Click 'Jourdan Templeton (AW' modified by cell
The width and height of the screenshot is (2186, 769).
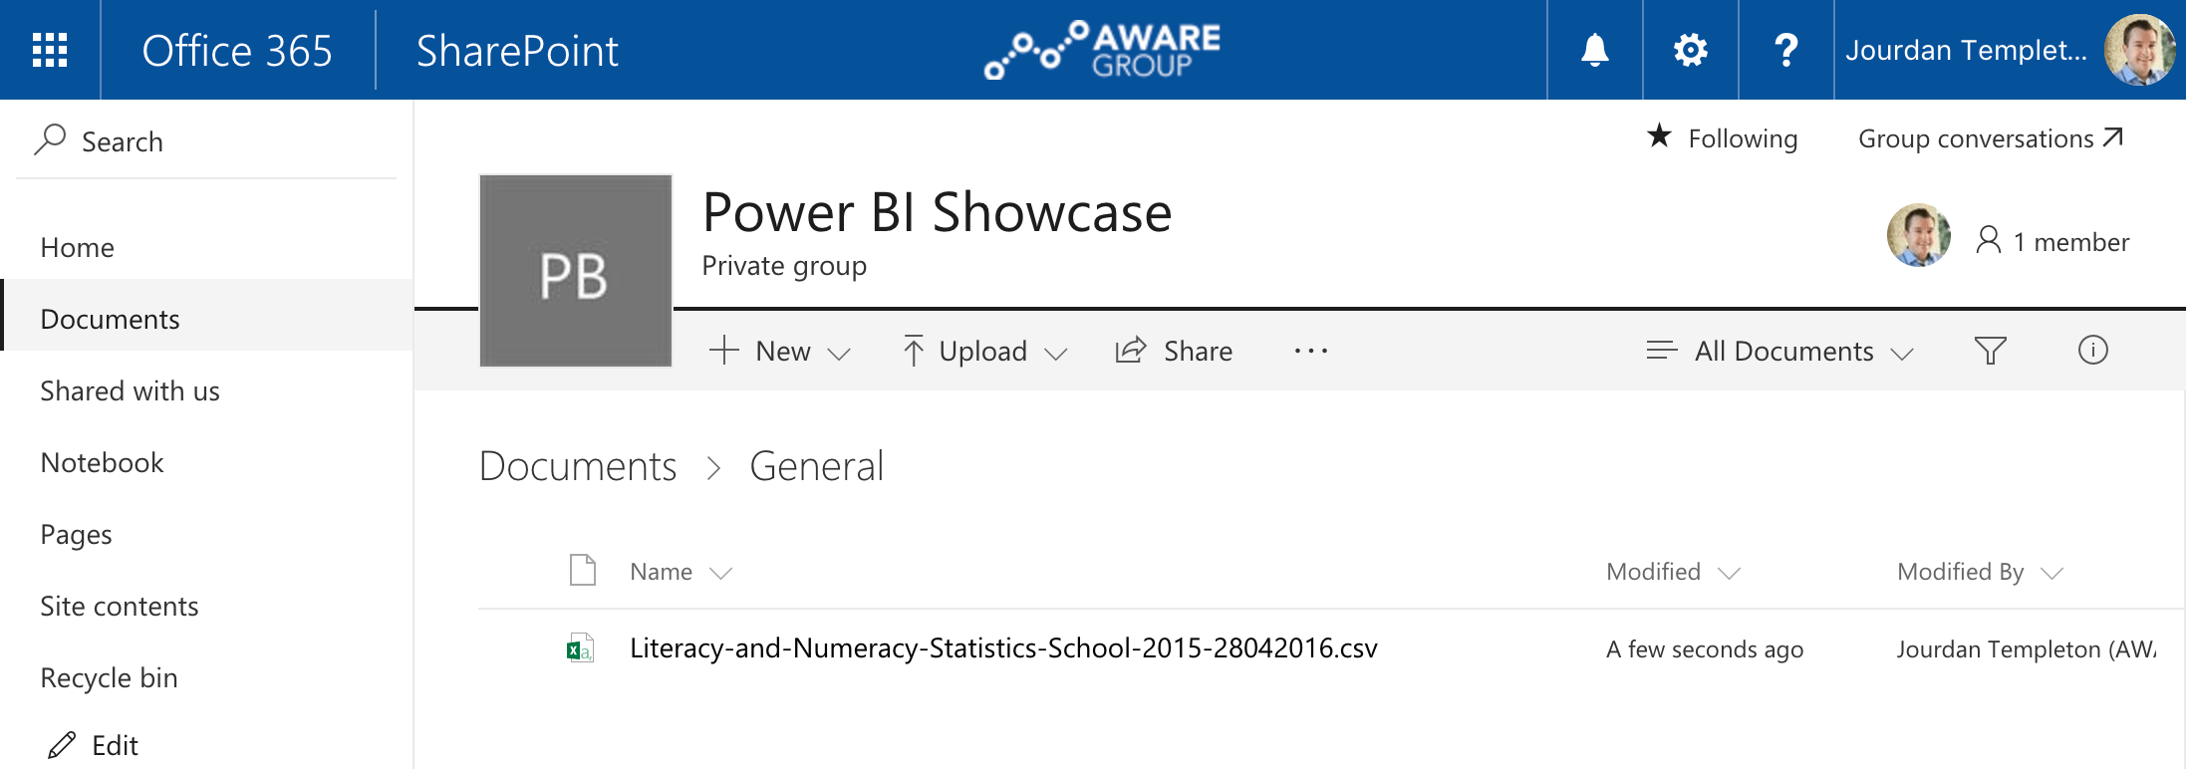2027,649
